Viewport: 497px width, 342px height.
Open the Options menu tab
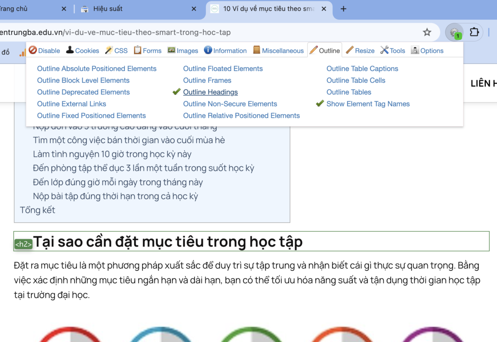427,50
